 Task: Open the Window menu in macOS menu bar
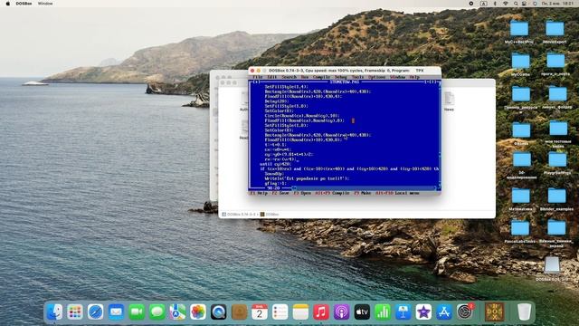click(45, 4)
